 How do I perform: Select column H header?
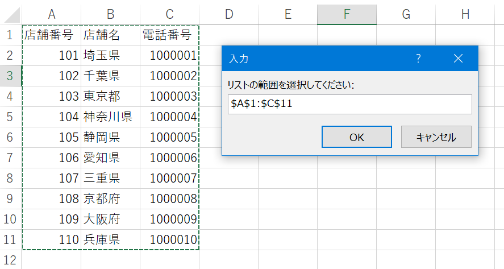[x=465, y=14]
